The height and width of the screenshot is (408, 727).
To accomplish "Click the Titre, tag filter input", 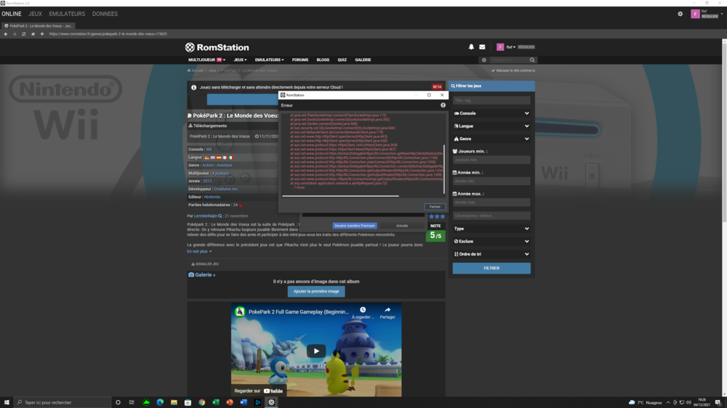I will (491, 100).
